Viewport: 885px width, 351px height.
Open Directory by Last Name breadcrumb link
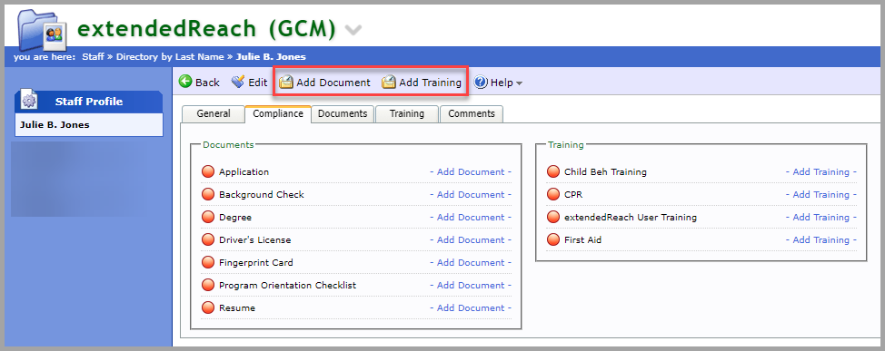pos(170,56)
